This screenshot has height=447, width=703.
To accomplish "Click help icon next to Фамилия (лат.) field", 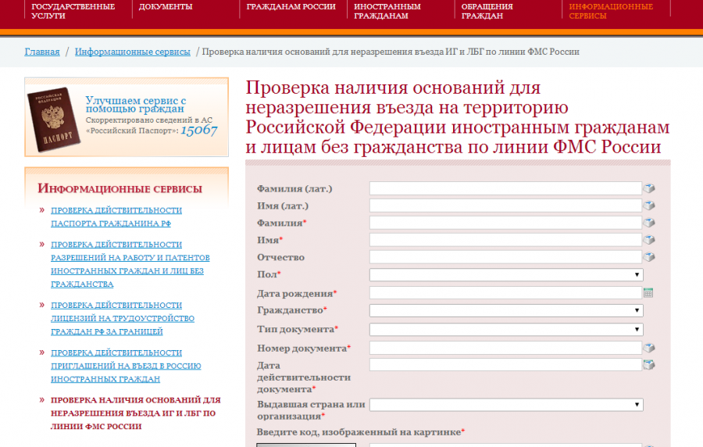I will [x=649, y=188].
